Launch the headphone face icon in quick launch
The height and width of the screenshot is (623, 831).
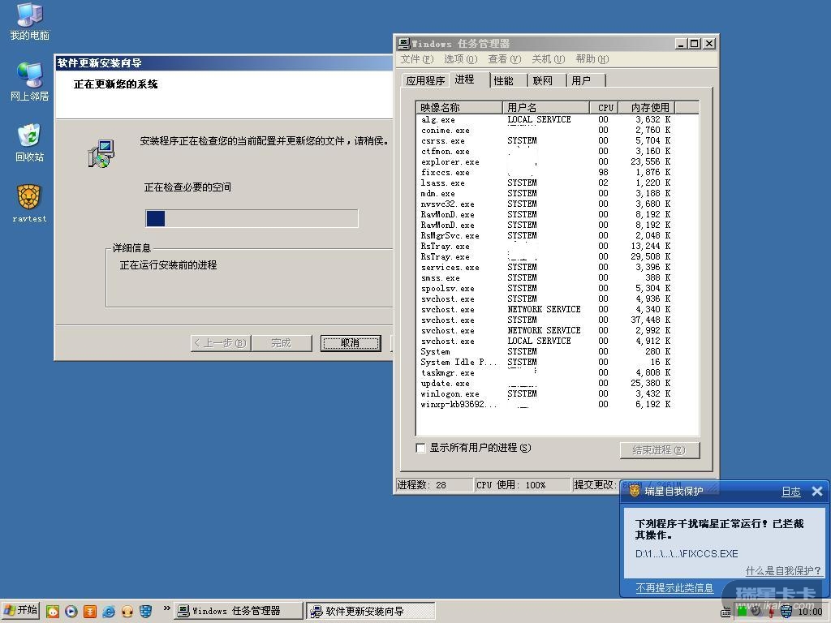pos(127,612)
